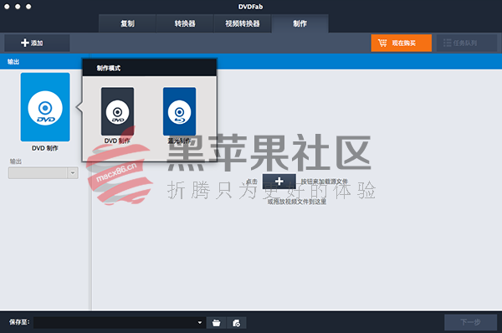
Task: Switch to the 转换器 tab
Action: coord(185,23)
